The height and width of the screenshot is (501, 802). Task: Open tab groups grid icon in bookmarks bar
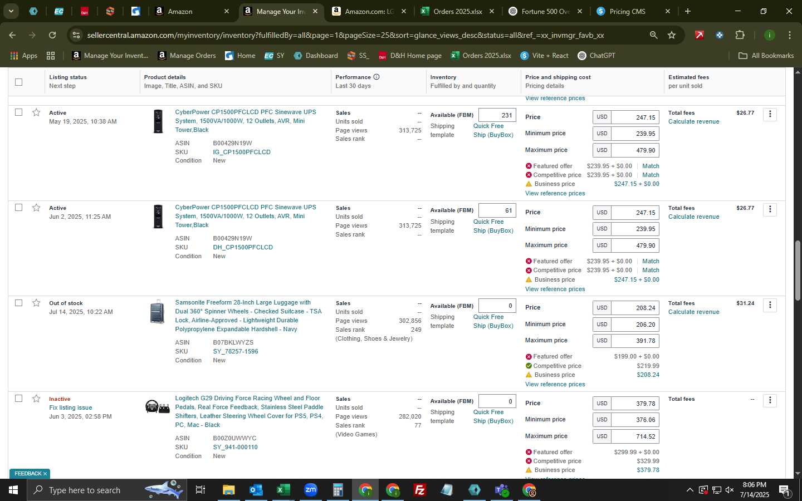[51, 56]
